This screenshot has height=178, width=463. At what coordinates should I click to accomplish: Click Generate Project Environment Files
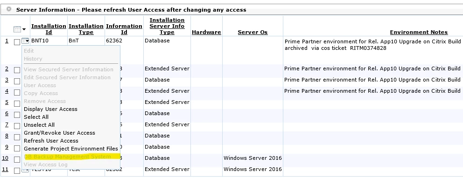(x=71, y=149)
